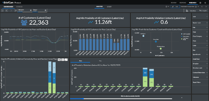The width and height of the screenshot is (209, 101).
Task: Click the customers people icon
Action: tap(24, 22)
